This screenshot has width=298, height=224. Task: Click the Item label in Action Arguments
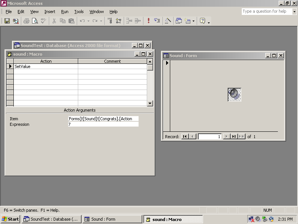click(x=14, y=119)
